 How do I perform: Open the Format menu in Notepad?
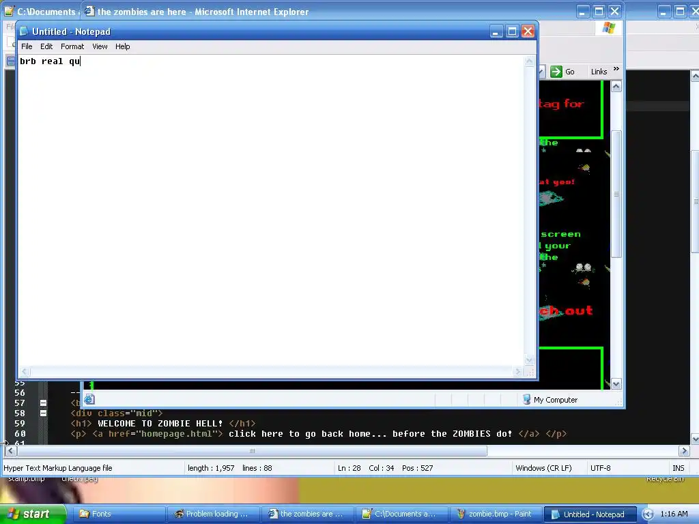click(72, 46)
